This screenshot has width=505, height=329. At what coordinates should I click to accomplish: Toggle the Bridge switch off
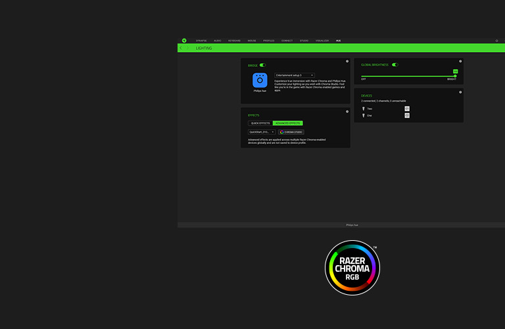tap(262, 65)
